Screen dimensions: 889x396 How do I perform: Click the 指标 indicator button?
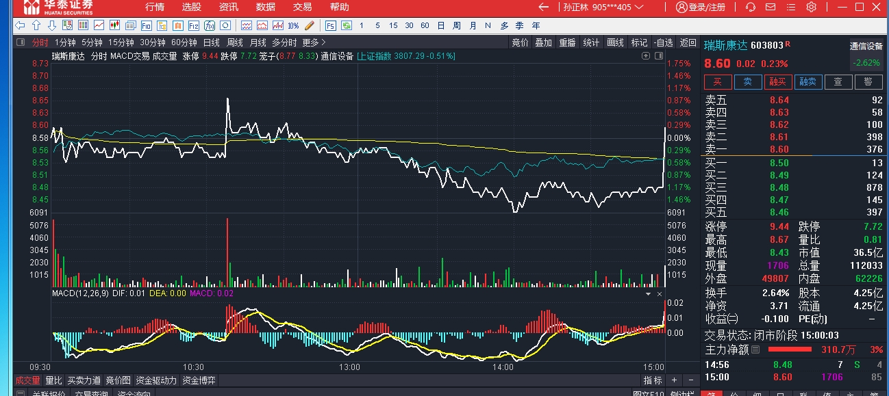pos(653,380)
